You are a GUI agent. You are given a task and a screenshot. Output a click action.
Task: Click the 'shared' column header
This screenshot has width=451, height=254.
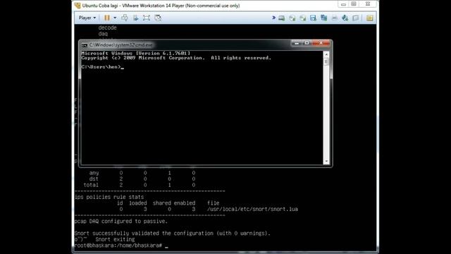pos(162,203)
